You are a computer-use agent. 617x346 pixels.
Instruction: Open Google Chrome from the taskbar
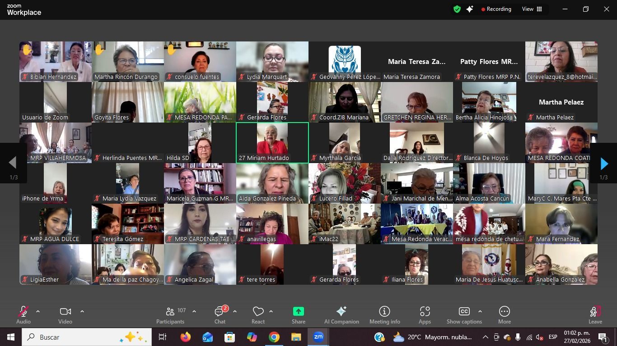[274, 337]
